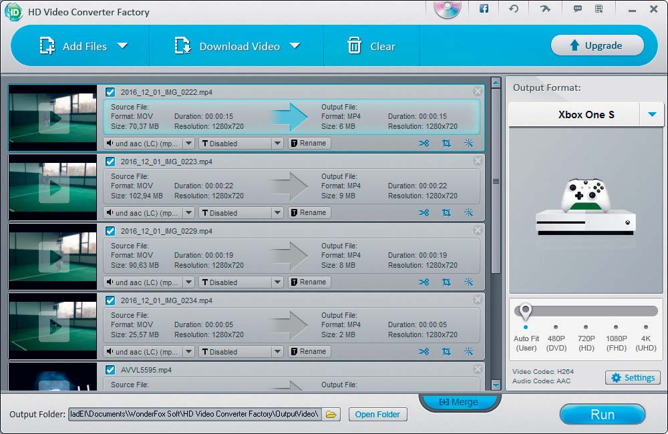Open audio track dropdown for 2016_12_01_IMG_0229.mp4
Screen dimensions: 668x434
(189, 282)
